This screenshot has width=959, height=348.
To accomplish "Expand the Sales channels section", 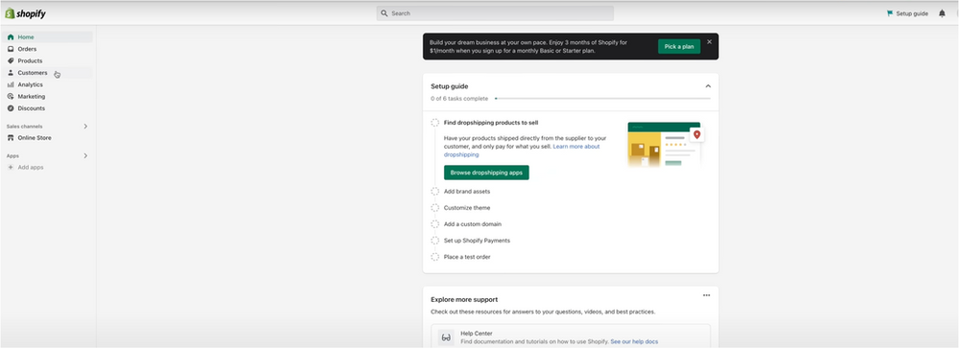I will pos(85,127).
